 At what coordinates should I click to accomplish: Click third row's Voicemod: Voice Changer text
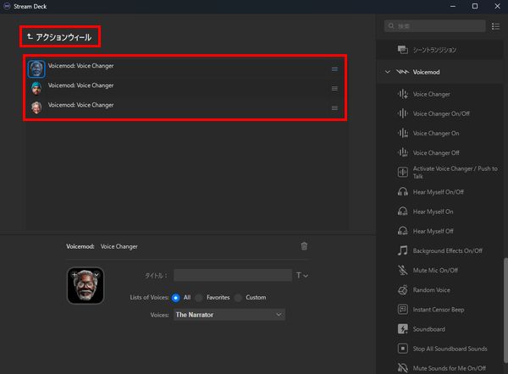pos(81,105)
